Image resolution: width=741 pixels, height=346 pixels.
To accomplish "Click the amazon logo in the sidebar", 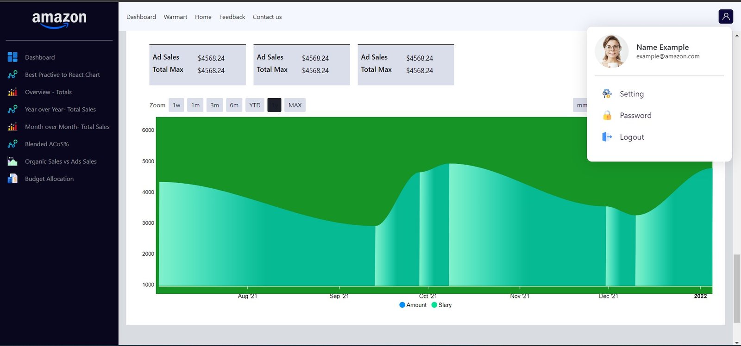I will click(x=59, y=19).
